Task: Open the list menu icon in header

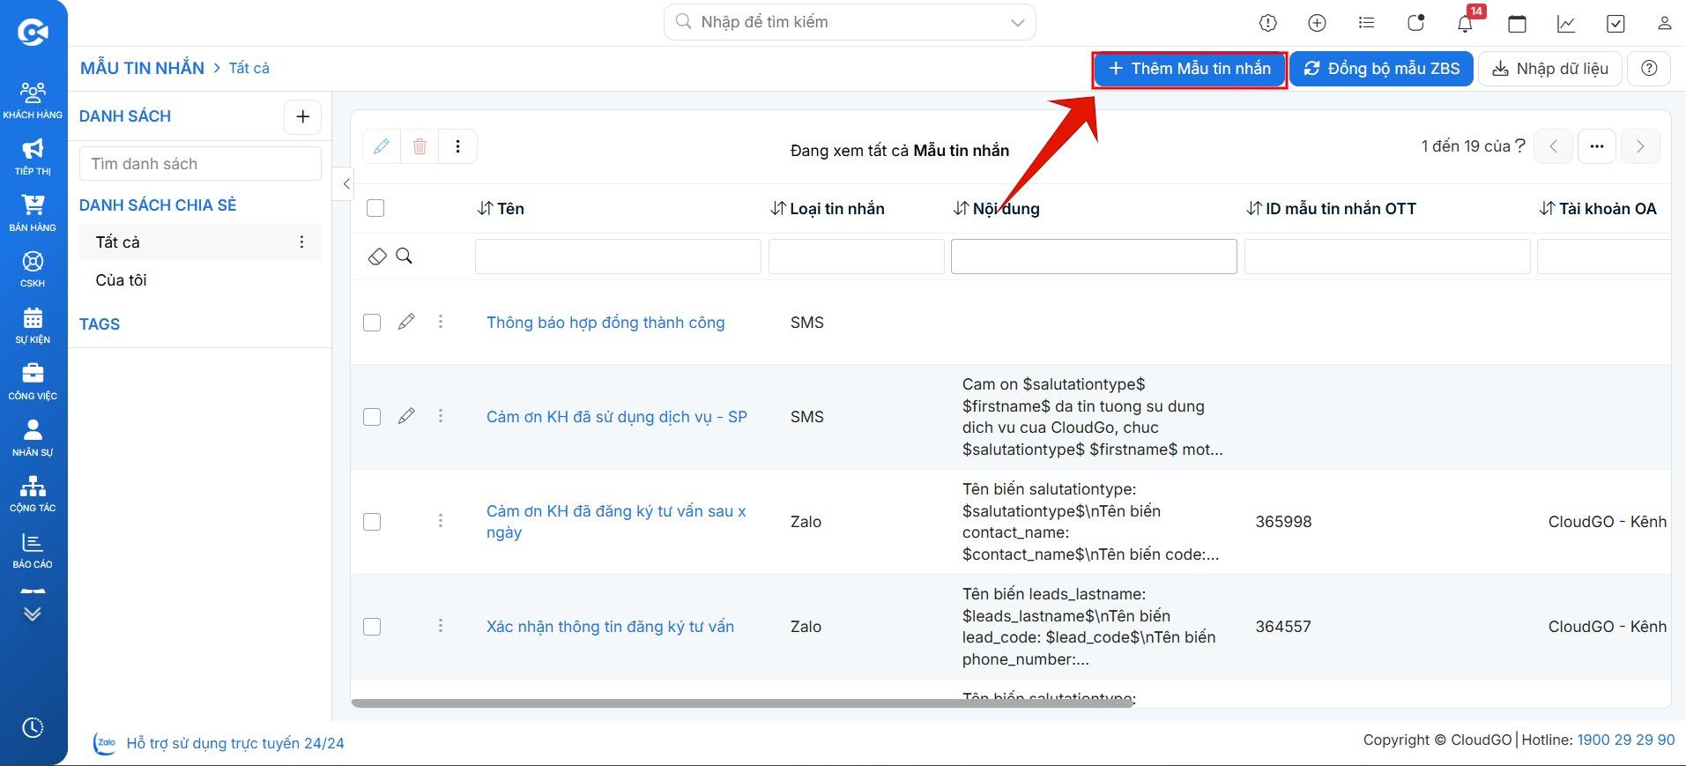Action: pyautogui.click(x=1367, y=23)
